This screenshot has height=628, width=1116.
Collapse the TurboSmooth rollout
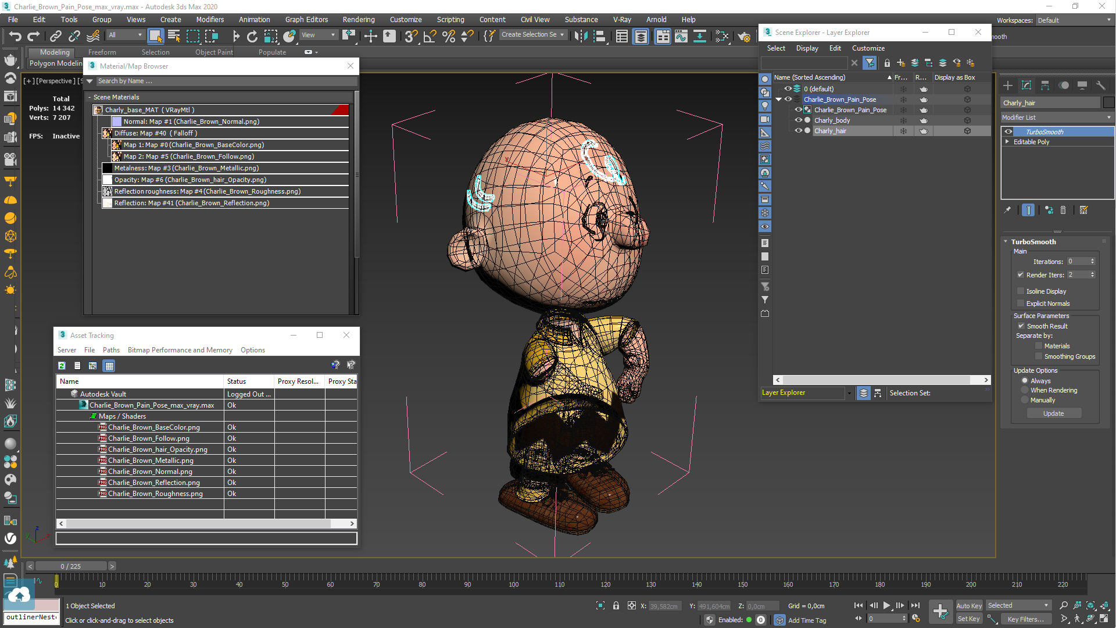click(1006, 242)
